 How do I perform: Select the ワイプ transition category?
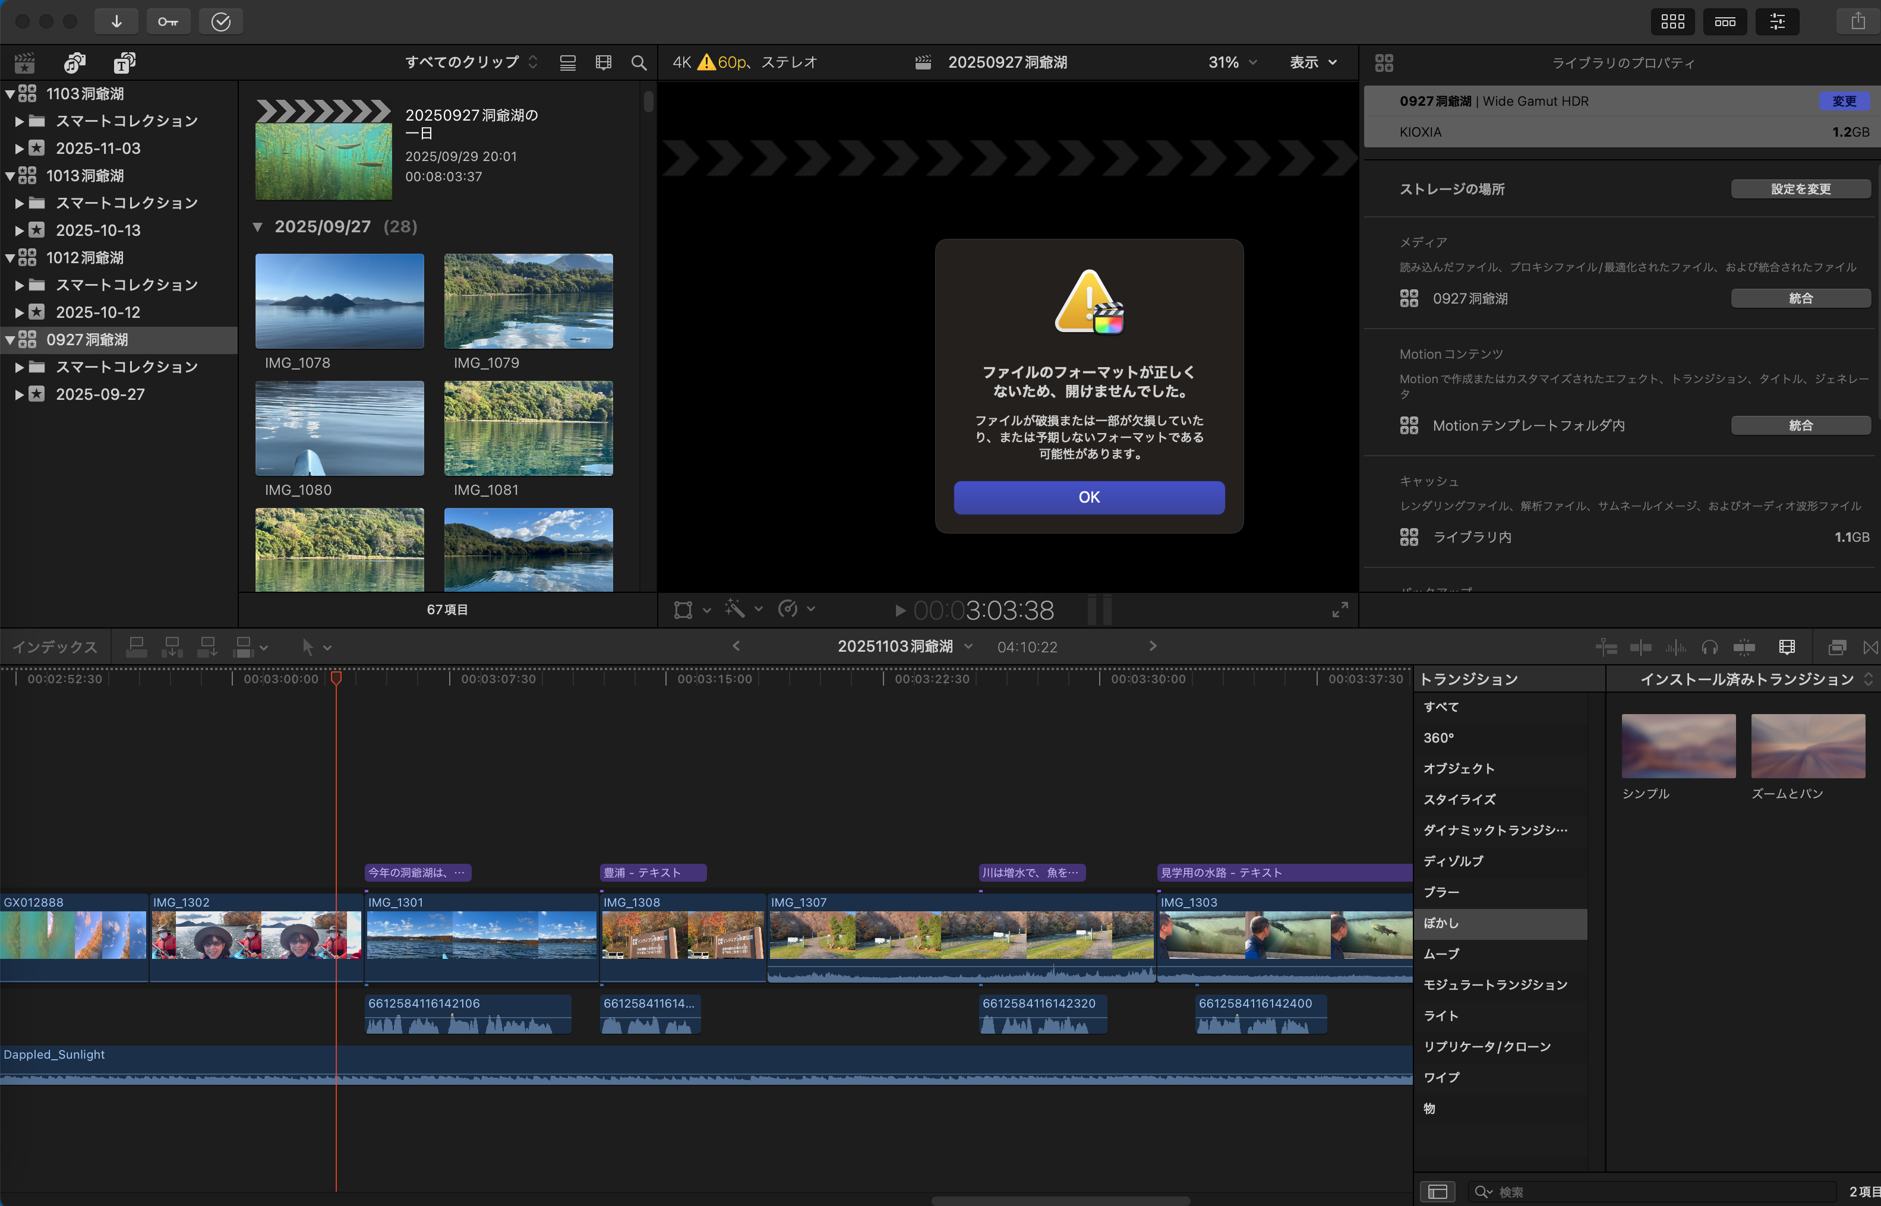point(1441,1078)
